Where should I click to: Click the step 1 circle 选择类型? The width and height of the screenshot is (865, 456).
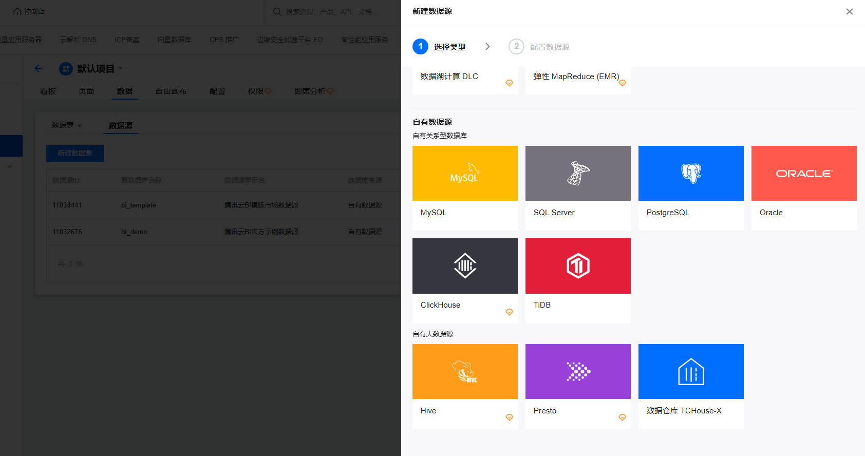point(420,47)
